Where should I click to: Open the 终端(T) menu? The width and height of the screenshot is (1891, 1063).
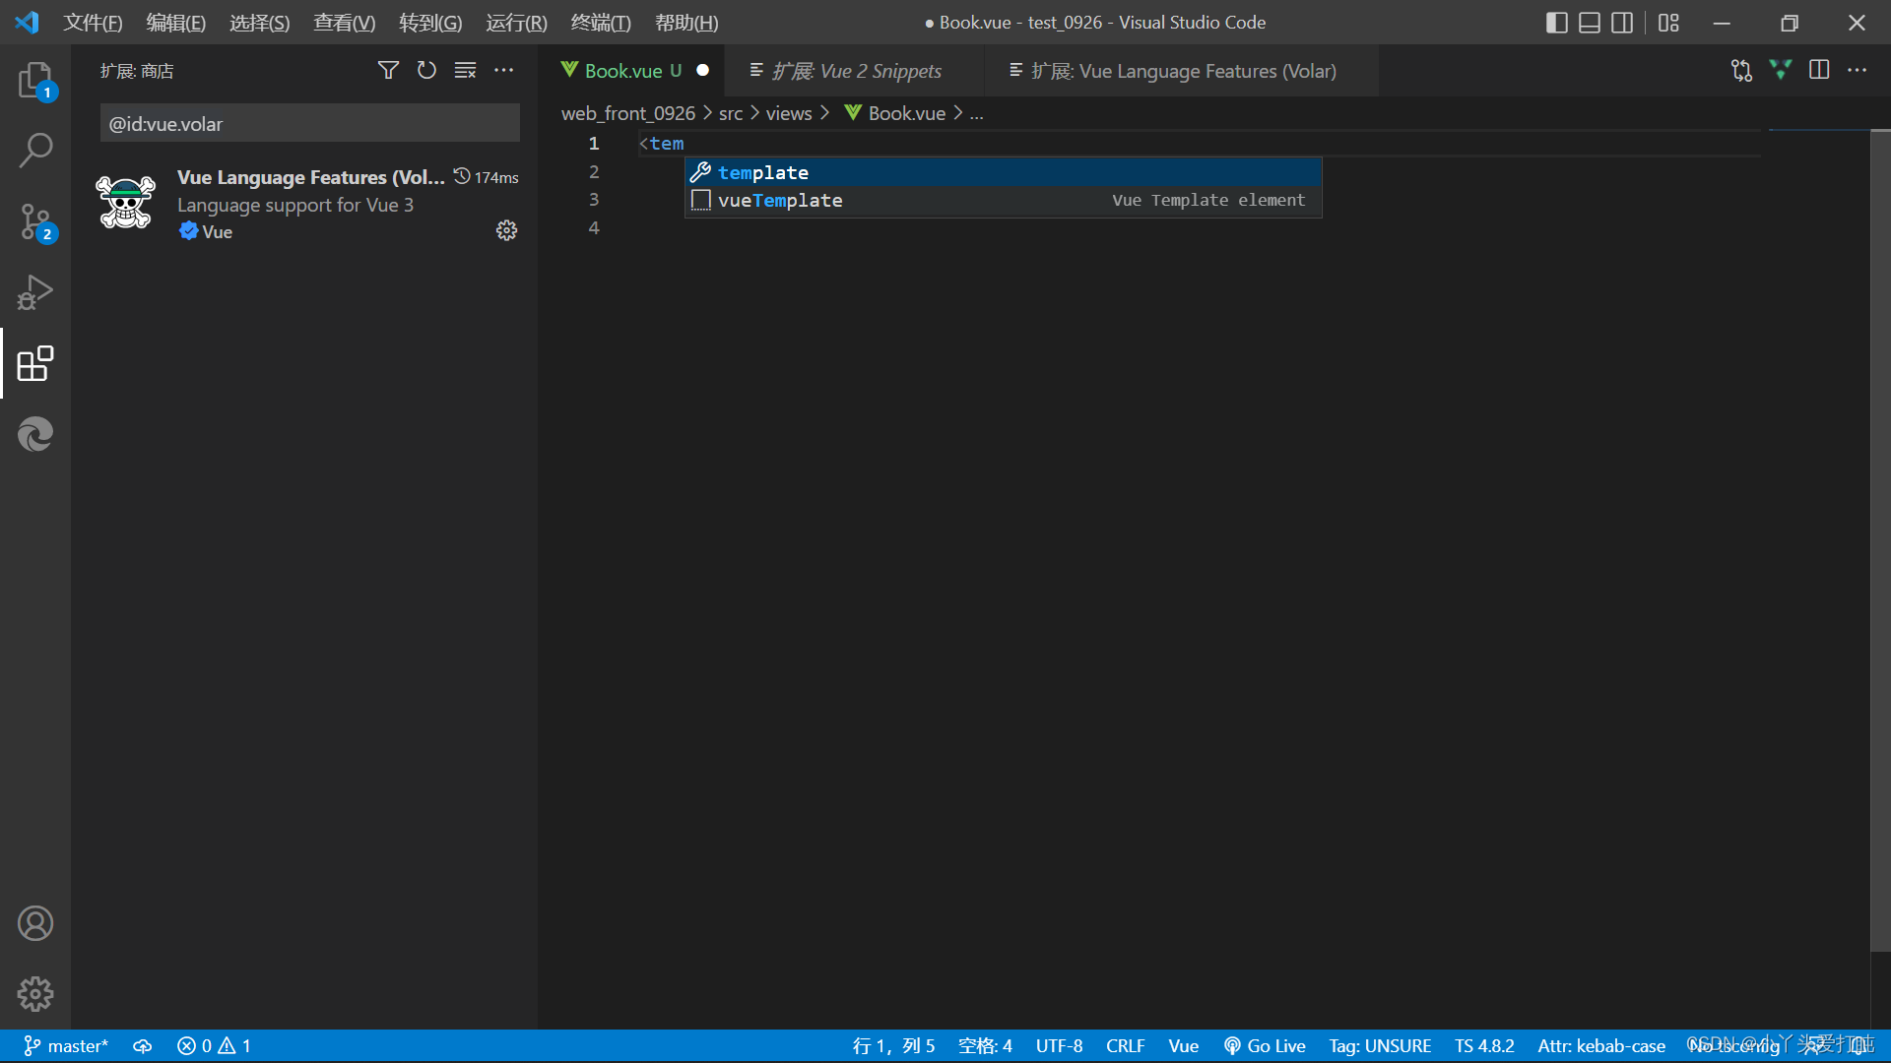(601, 23)
